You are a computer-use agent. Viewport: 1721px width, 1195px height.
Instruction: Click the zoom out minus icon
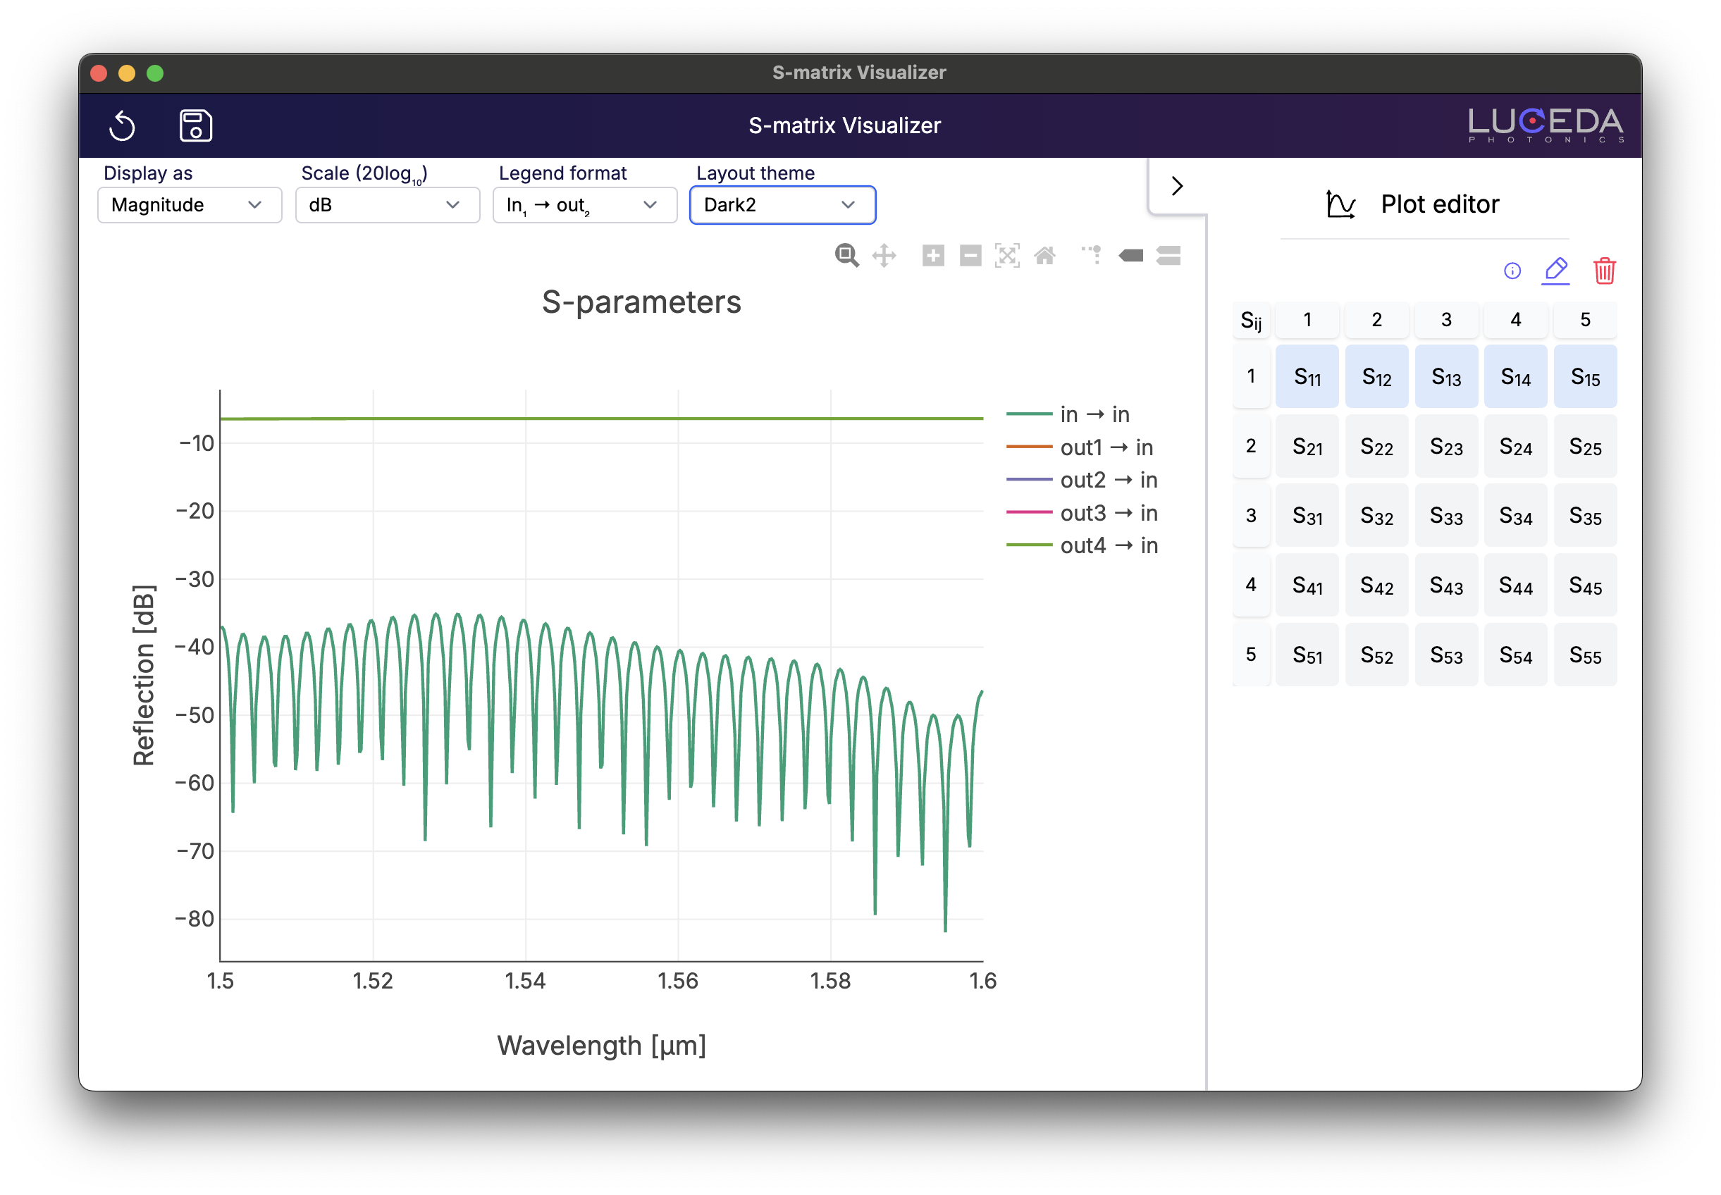(x=970, y=255)
